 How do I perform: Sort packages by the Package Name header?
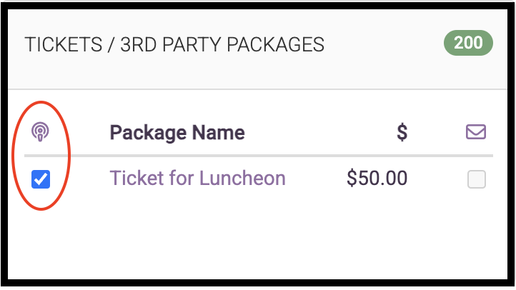point(177,133)
